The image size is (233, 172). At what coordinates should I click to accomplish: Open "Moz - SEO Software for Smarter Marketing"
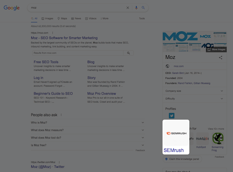pos(64,38)
